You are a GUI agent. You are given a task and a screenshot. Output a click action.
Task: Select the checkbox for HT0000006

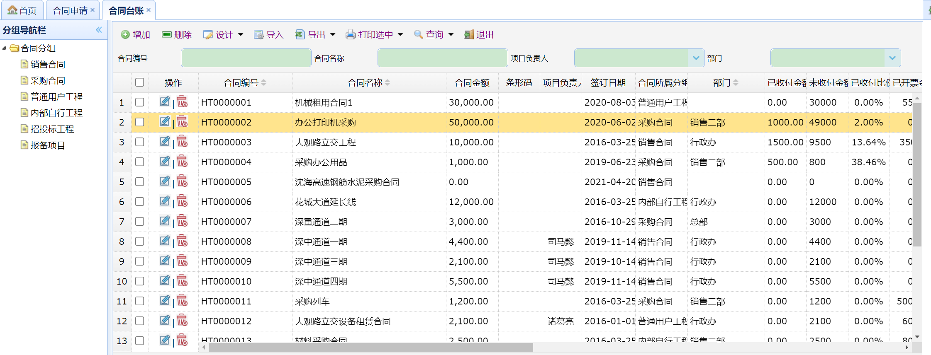[140, 202]
